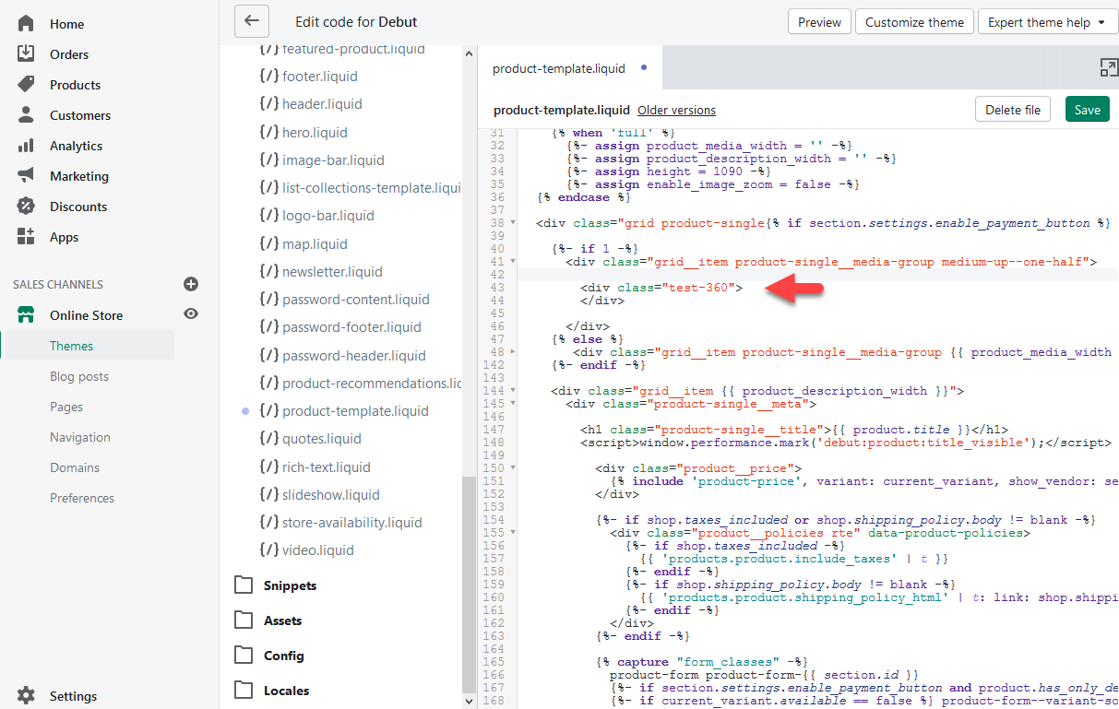Click the file list vertical scrollbar

[470, 585]
